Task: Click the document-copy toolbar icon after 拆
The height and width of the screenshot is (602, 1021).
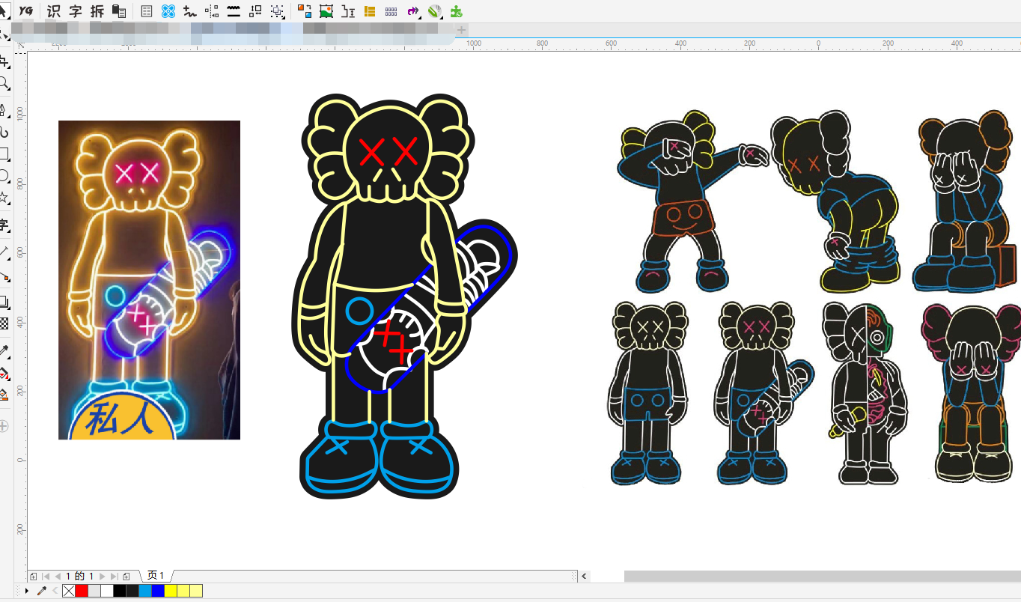Action: pos(119,11)
